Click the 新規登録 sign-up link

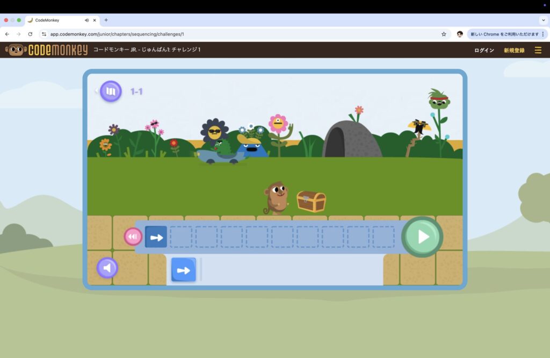[x=514, y=50]
